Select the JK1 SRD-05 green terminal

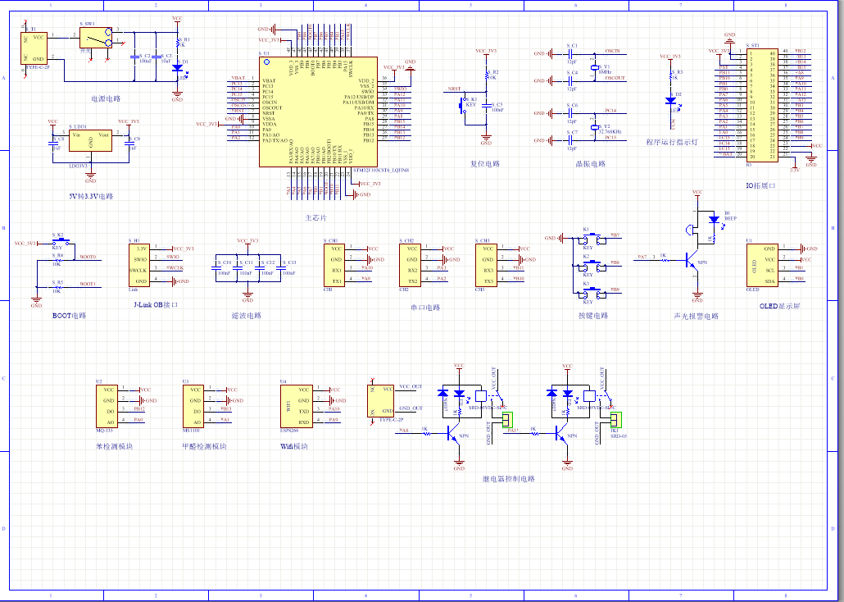tap(615, 420)
